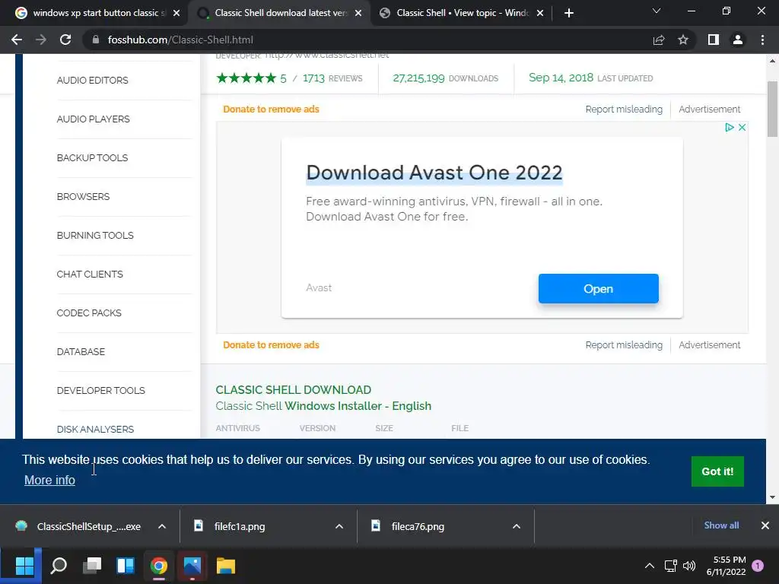Image resolution: width=779 pixels, height=584 pixels.
Task: Open the DATABASE category
Action: coord(81,351)
